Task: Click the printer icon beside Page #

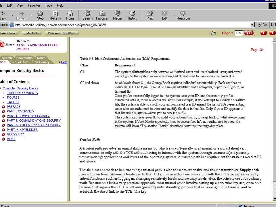Action: coord(214,33)
